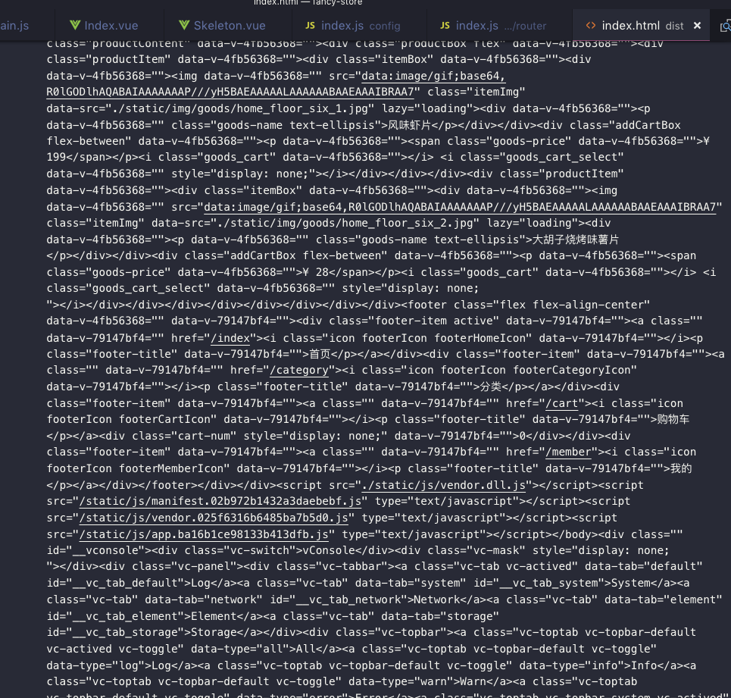Open the ./static/js/vendor.dll.js script link

point(444,485)
